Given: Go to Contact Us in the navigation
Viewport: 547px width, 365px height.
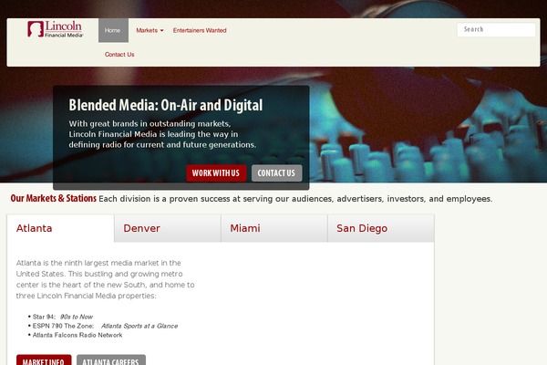Looking at the screenshot, I should point(119,55).
